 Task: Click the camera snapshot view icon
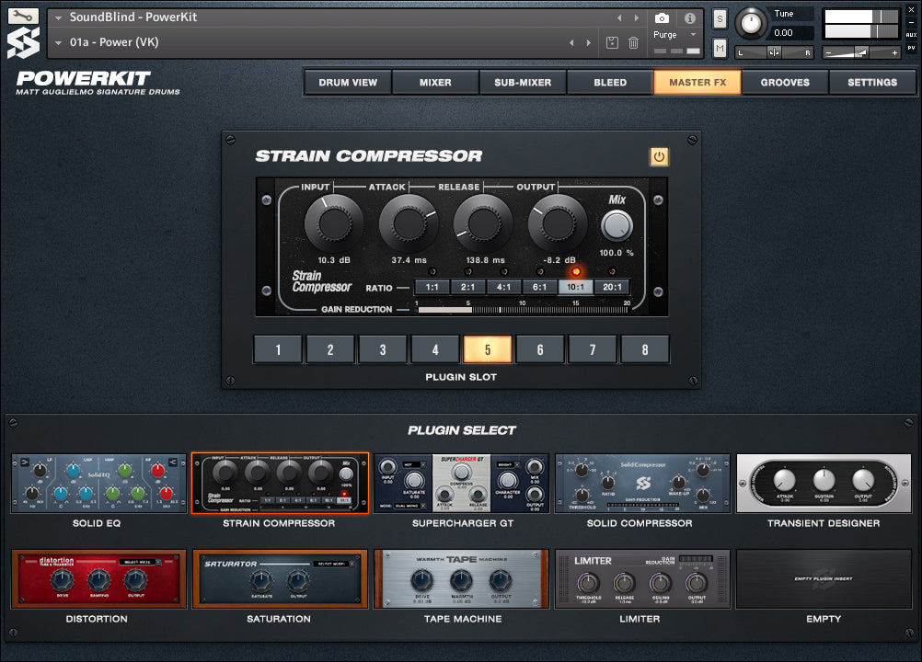click(662, 18)
